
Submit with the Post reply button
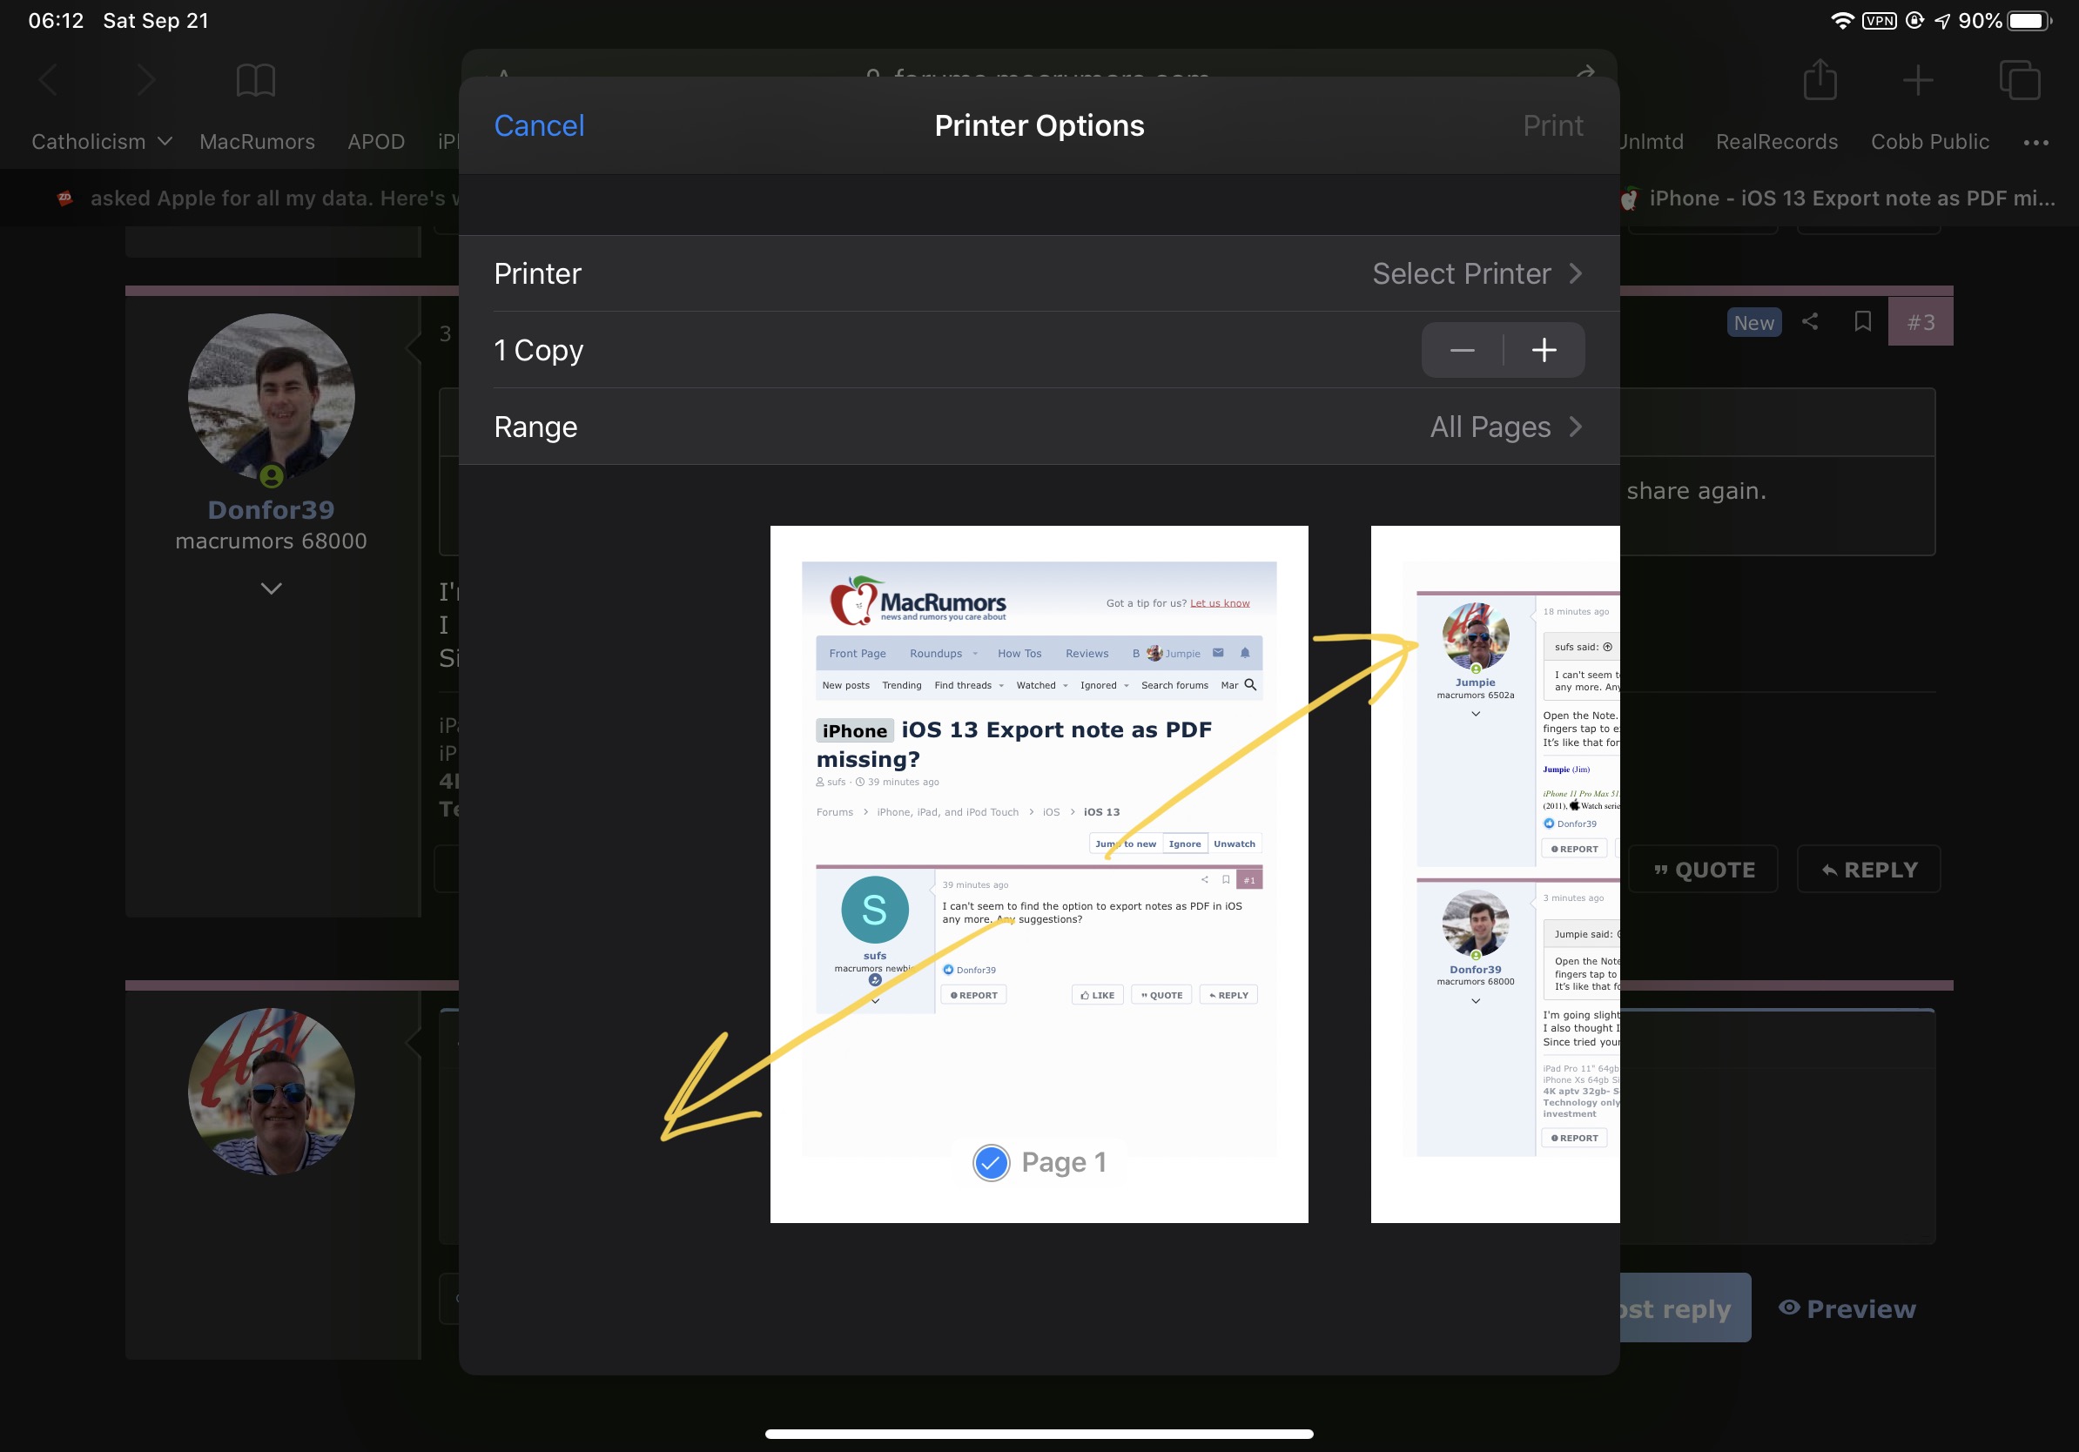(x=1685, y=1308)
